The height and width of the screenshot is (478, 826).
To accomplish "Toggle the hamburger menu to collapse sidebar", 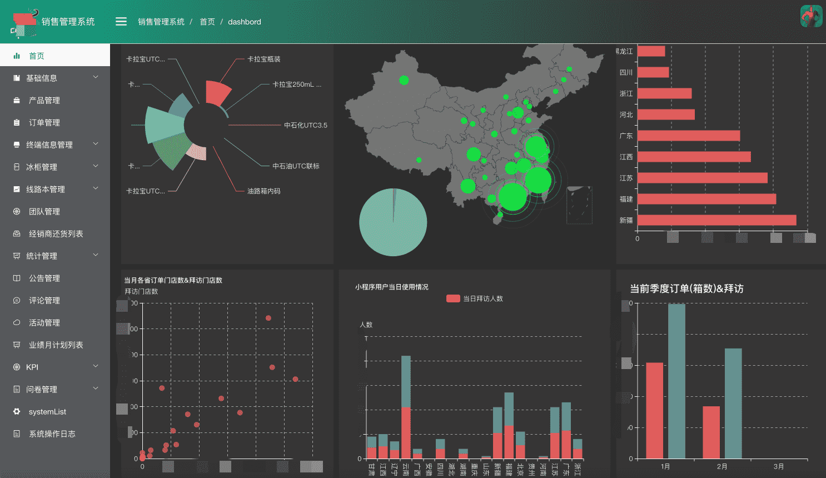I will click(x=121, y=22).
